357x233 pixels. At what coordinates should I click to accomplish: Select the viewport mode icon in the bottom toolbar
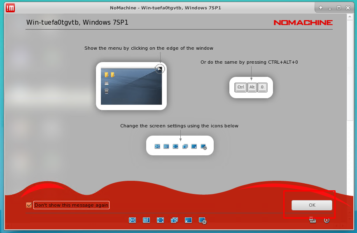tap(146, 220)
